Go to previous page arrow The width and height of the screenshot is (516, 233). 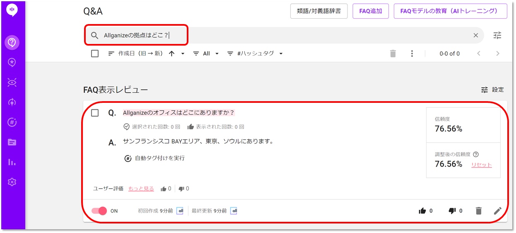coord(479,53)
